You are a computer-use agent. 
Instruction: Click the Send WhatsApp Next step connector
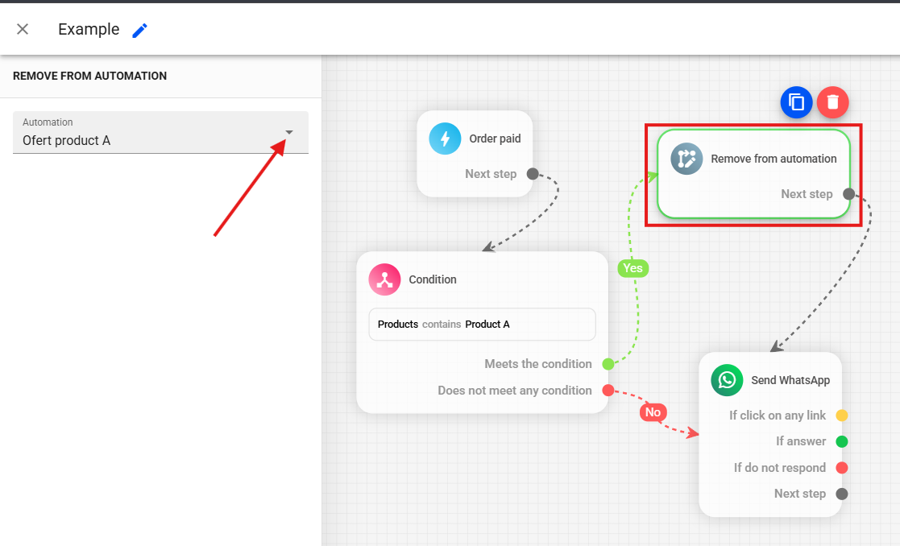click(842, 494)
